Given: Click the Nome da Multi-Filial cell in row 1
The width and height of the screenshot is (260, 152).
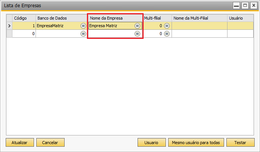Looking at the screenshot, I should tap(200, 26).
